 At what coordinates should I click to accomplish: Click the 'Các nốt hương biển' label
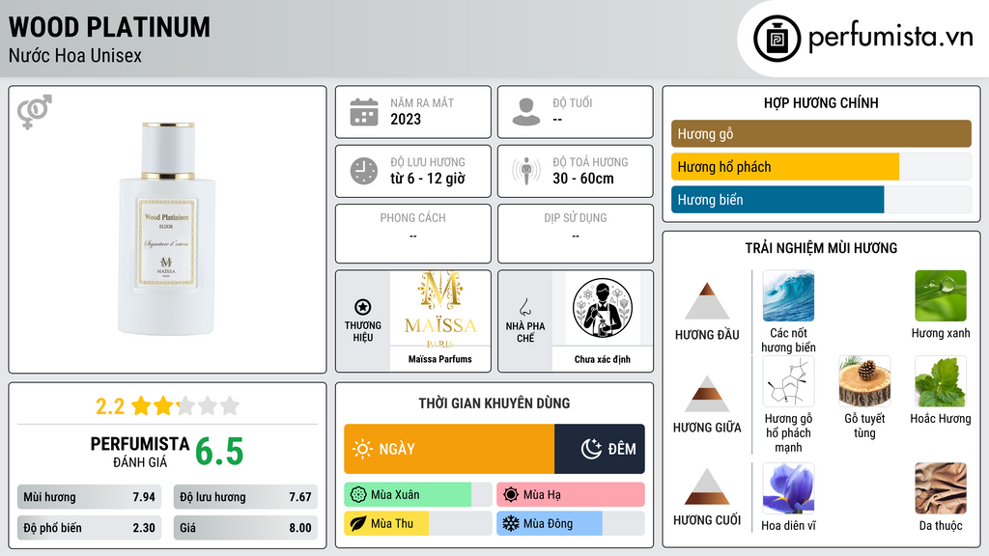pos(788,340)
